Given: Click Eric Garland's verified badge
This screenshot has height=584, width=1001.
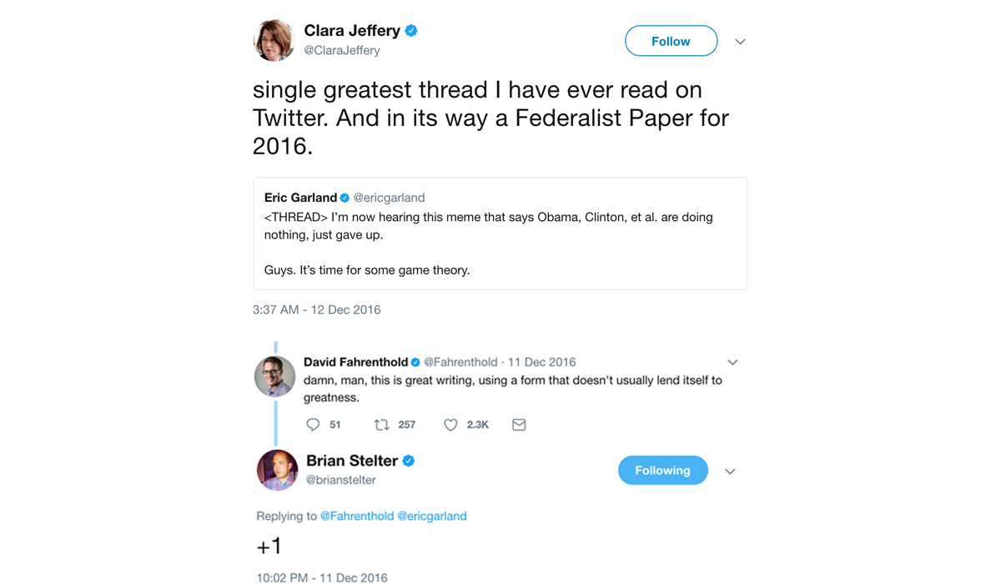Looking at the screenshot, I should (345, 198).
